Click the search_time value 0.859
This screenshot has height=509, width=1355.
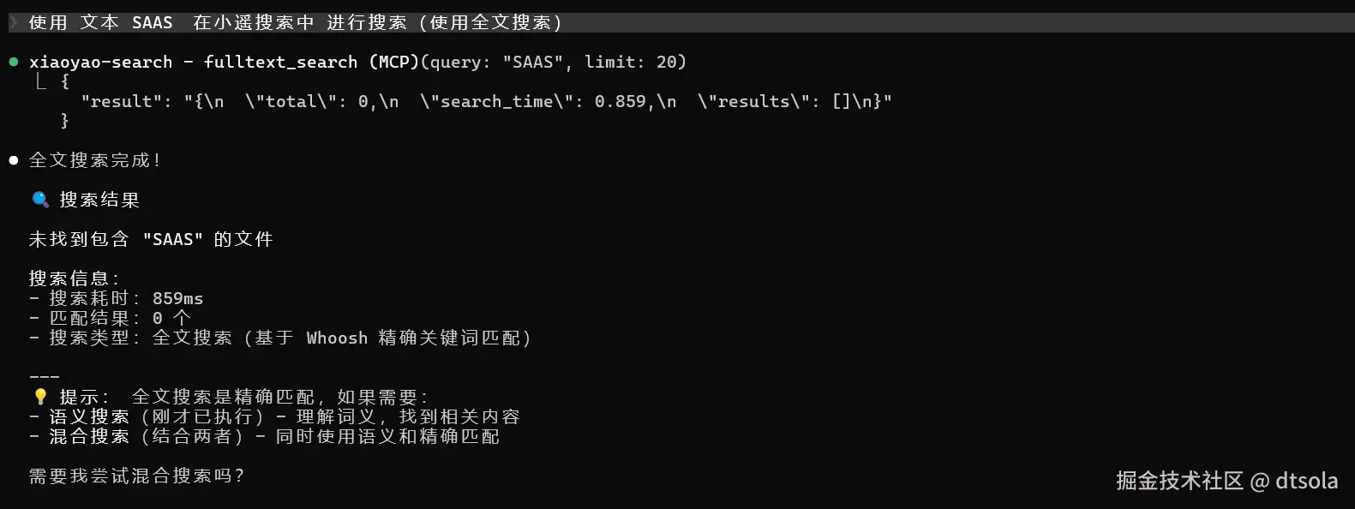(620, 101)
